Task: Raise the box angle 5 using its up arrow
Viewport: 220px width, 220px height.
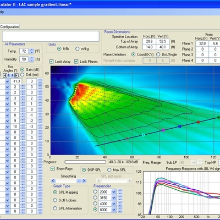Action: pos(23,102)
